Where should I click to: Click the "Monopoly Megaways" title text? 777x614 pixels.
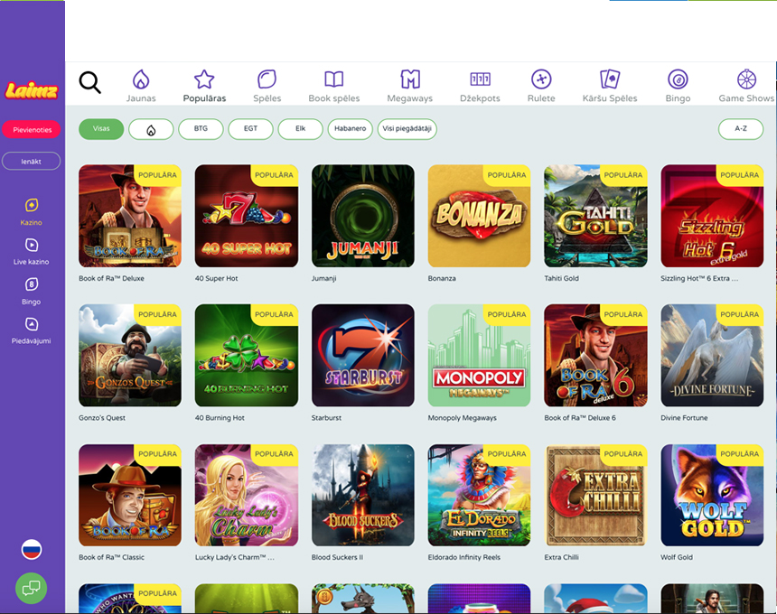[x=463, y=418]
